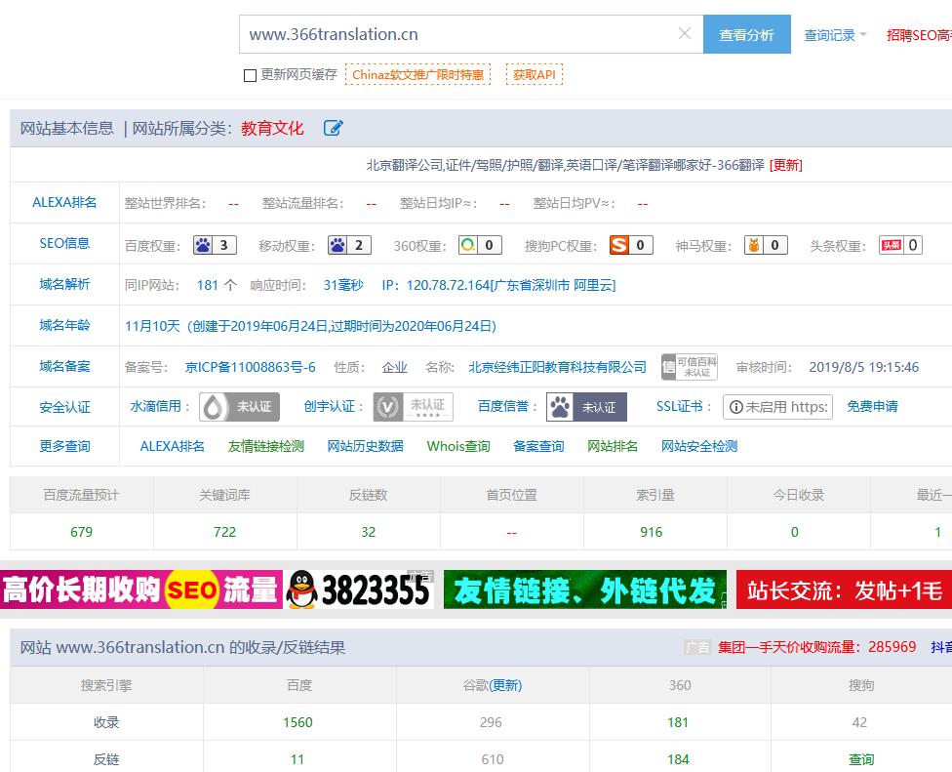Click Baidu indexed count 1560
This screenshot has width=952, height=772.
pyautogui.click(x=297, y=722)
